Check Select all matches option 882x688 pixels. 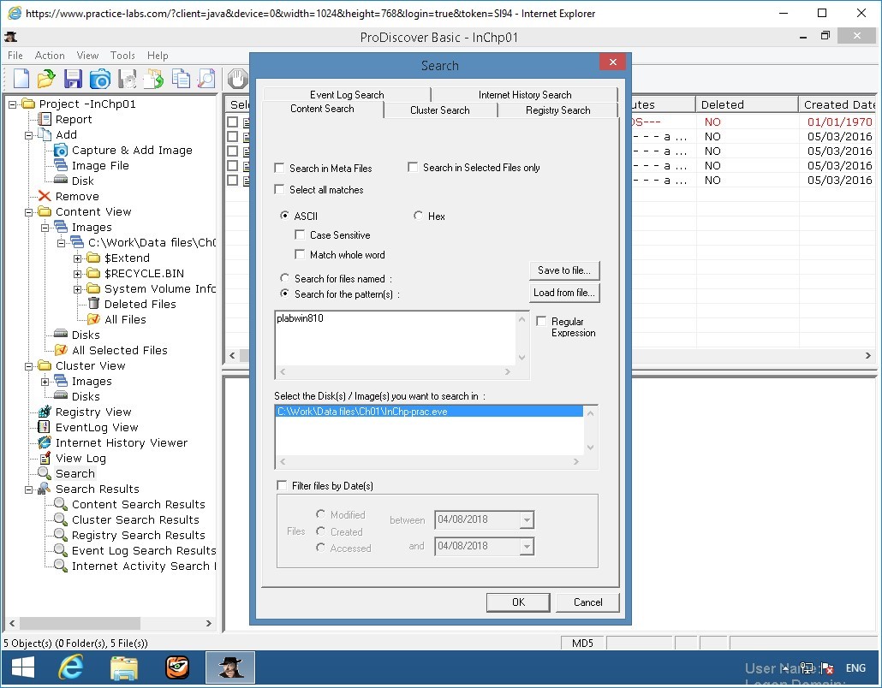(x=279, y=189)
